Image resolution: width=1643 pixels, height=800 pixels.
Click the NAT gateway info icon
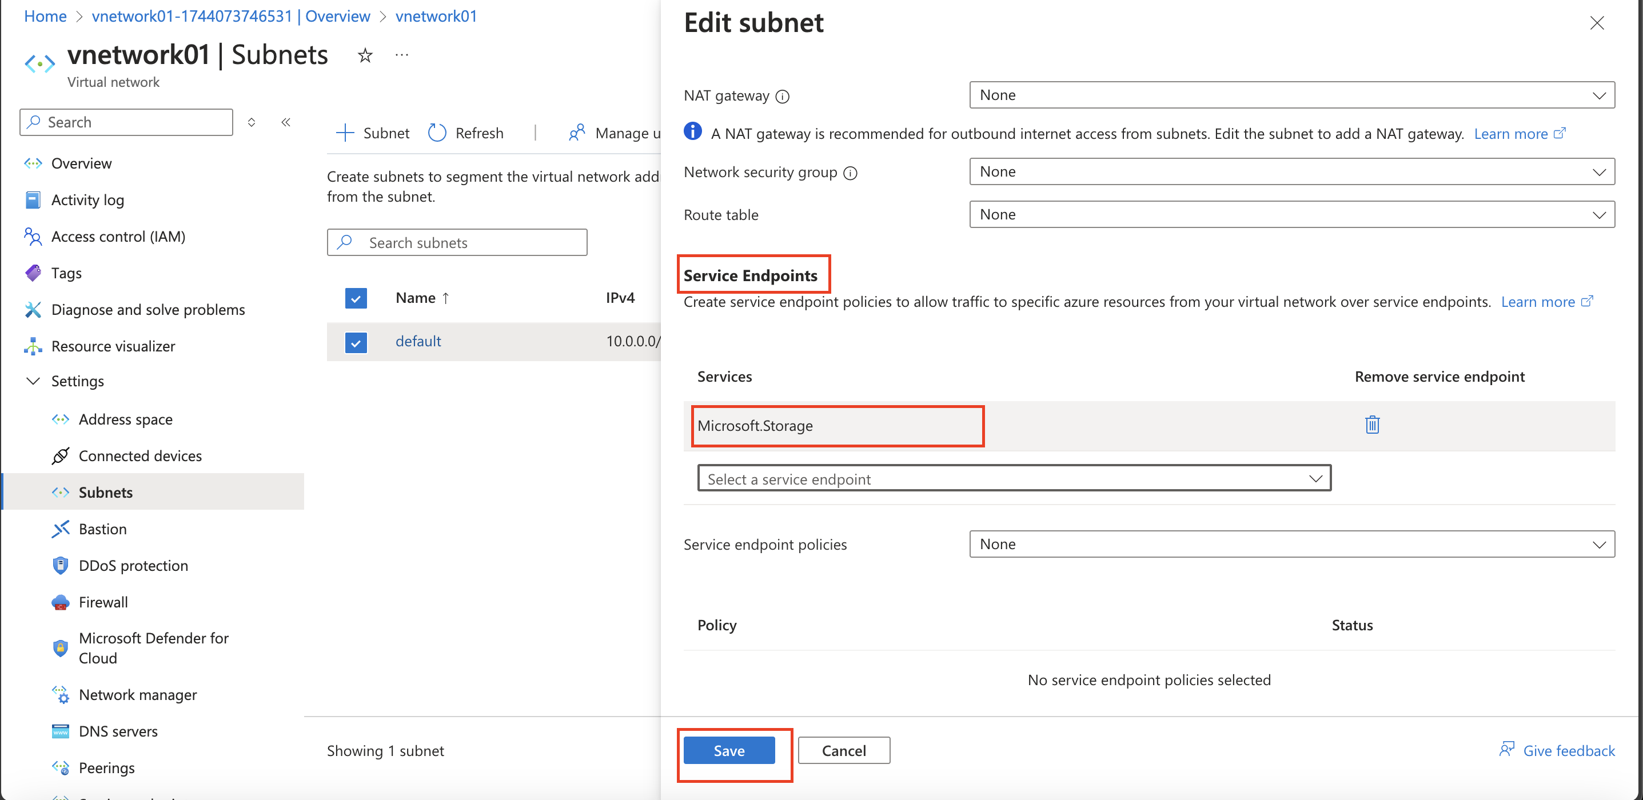click(x=783, y=97)
